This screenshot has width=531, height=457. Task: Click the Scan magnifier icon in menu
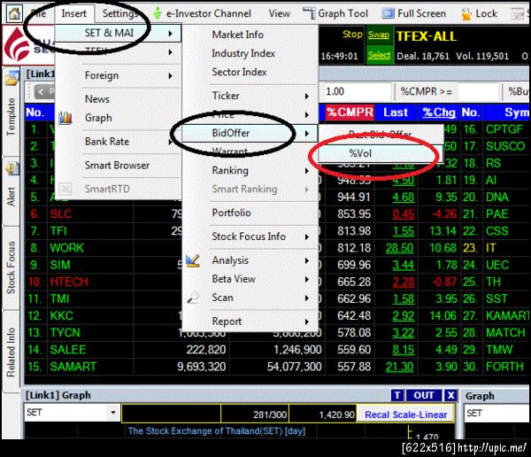[193, 298]
